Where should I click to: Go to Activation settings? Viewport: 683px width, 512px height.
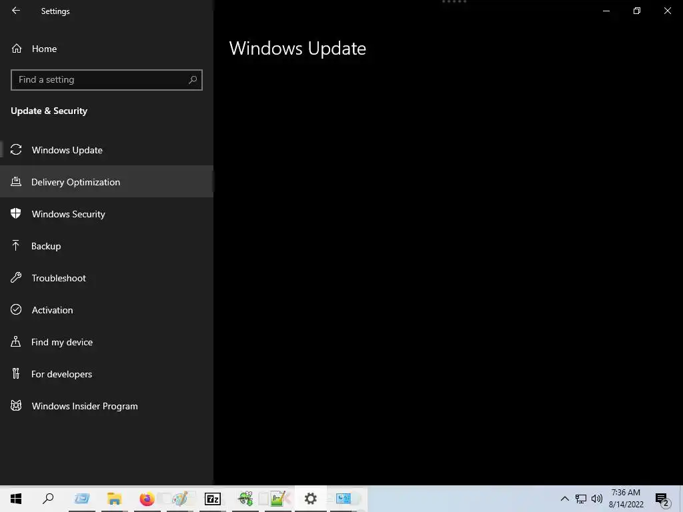point(107,310)
